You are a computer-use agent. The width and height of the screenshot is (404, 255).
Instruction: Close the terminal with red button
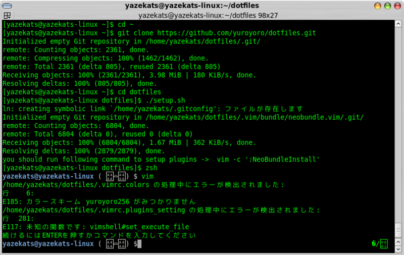397,6
